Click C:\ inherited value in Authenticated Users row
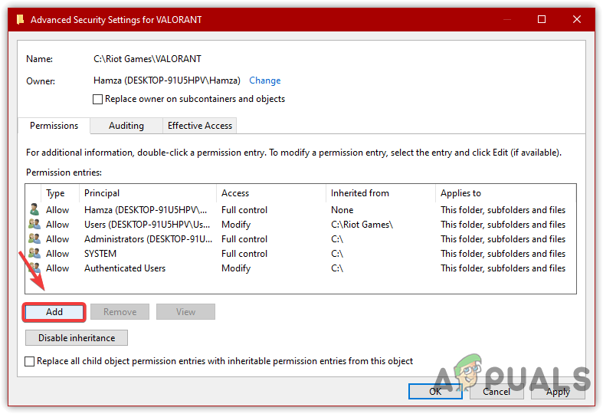 (x=337, y=268)
